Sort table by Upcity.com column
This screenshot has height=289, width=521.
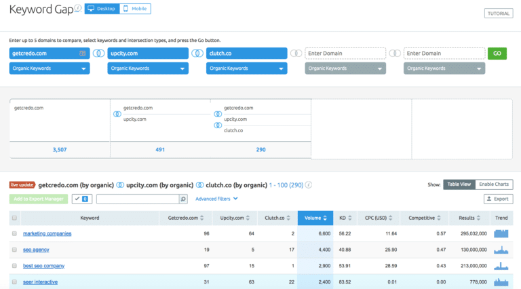(235, 218)
